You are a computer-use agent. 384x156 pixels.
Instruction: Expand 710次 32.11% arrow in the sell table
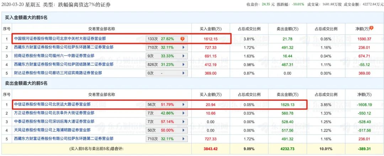point(183,139)
